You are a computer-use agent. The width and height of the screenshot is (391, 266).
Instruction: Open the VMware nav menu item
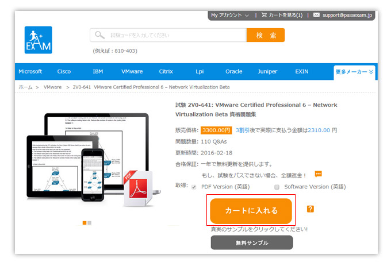(x=132, y=71)
